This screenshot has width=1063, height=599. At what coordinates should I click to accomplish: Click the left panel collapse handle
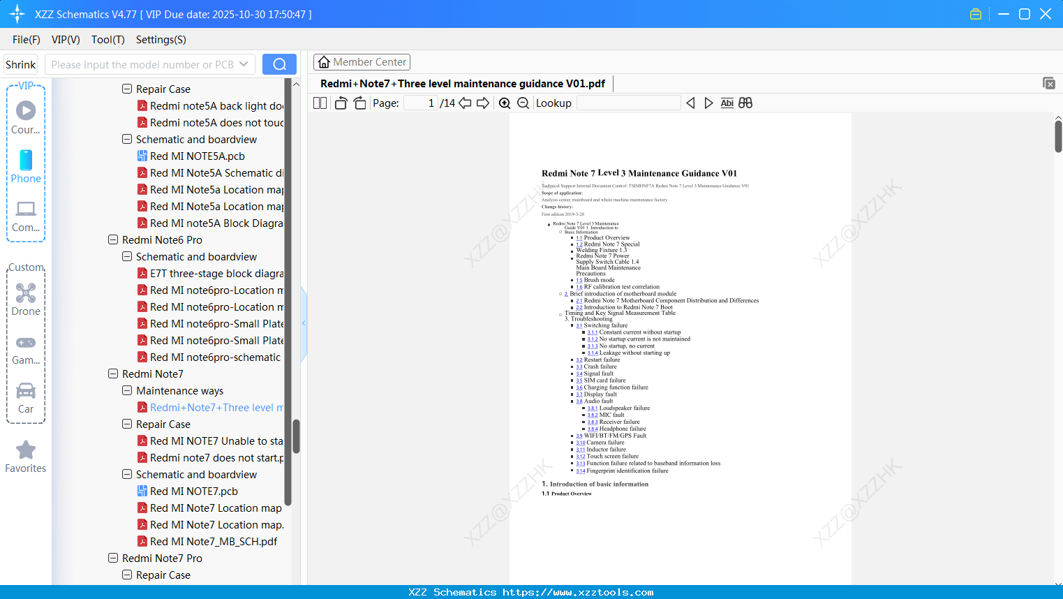(x=304, y=323)
